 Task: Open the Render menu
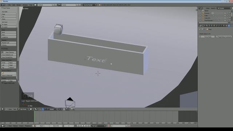[x=19, y=5]
